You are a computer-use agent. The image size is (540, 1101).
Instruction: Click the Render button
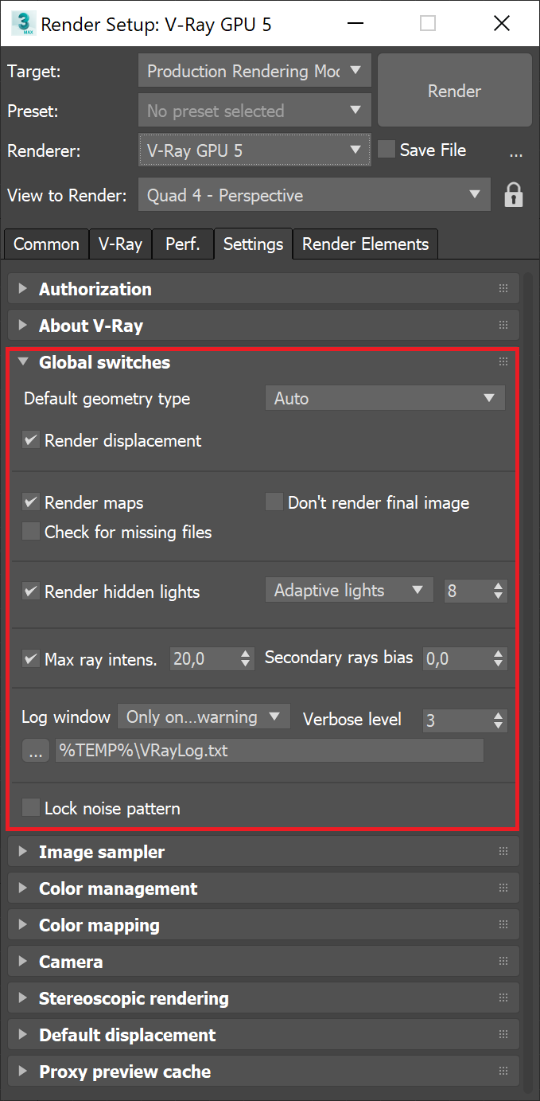(x=454, y=91)
